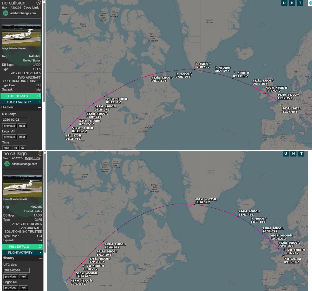Toggle the U button on the lower map
This screenshot has width=312, height=291.
pos(285,153)
